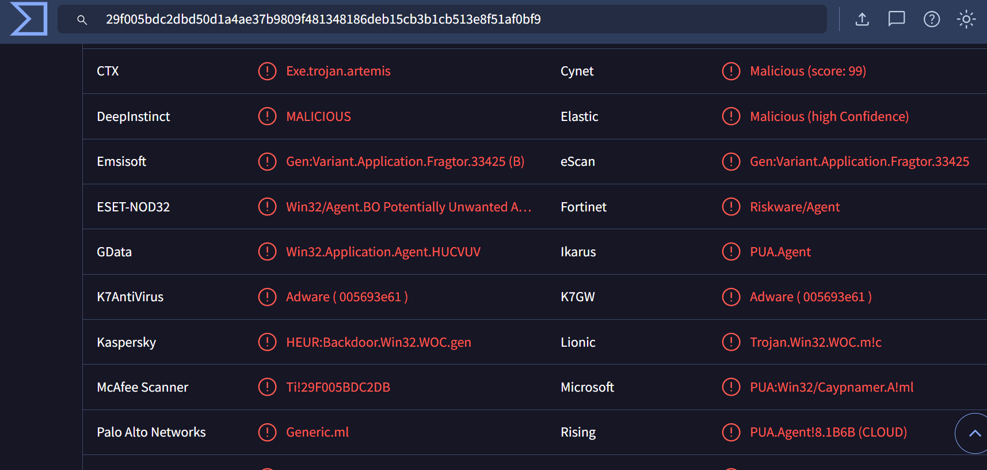Click the PUA.Agent detection text
This screenshot has height=470, width=987.
pos(780,252)
